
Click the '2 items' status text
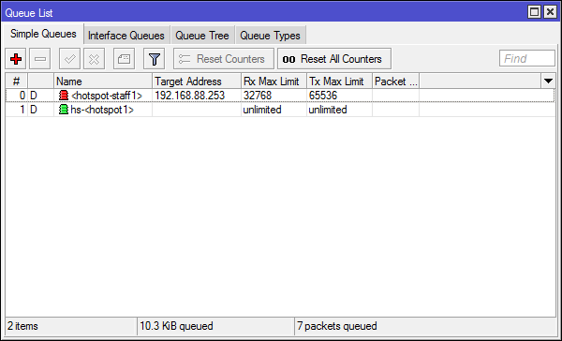tap(22, 326)
